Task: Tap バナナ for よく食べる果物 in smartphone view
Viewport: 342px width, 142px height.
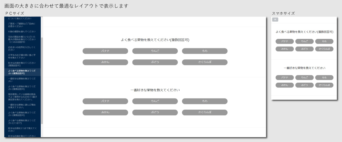Action: [x=285, y=41]
